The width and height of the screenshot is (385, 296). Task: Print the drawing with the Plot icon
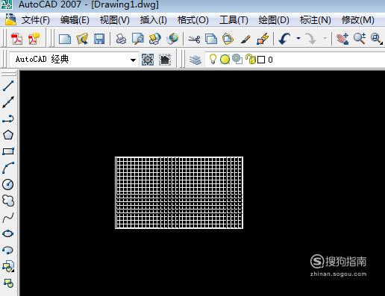[x=121, y=39]
